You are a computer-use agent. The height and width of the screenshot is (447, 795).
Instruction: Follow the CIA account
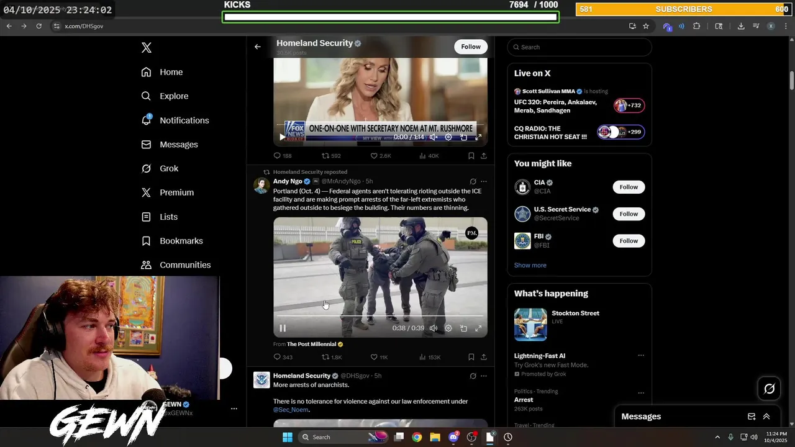pyautogui.click(x=629, y=187)
